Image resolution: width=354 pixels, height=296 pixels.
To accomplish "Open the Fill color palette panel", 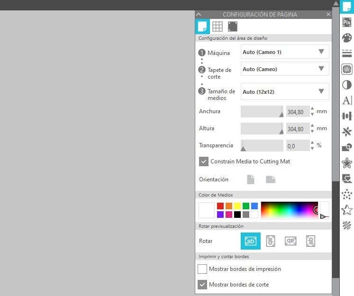I will tap(347, 38).
